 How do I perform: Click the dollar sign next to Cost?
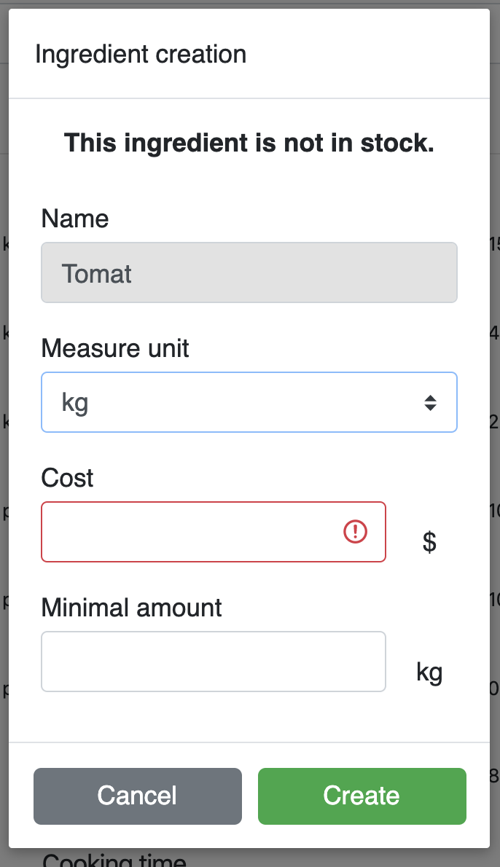coord(430,541)
